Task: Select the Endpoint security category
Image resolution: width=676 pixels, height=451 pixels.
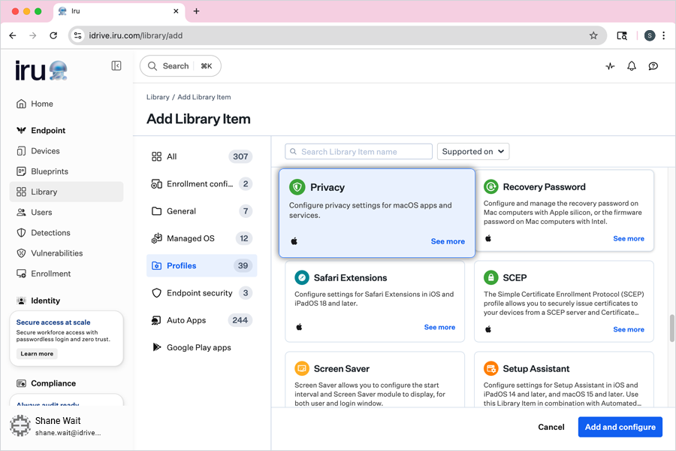Action: (201, 293)
